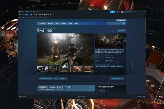Open the 社区 community tab

[36, 15]
